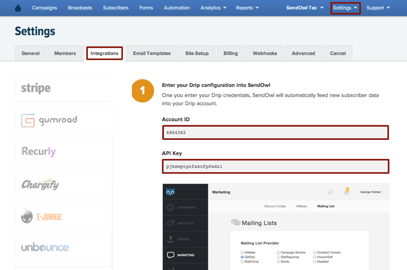Expand the Analytics dropdown menu
The height and width of the screenshot is (270, 407).
point(213,8)
